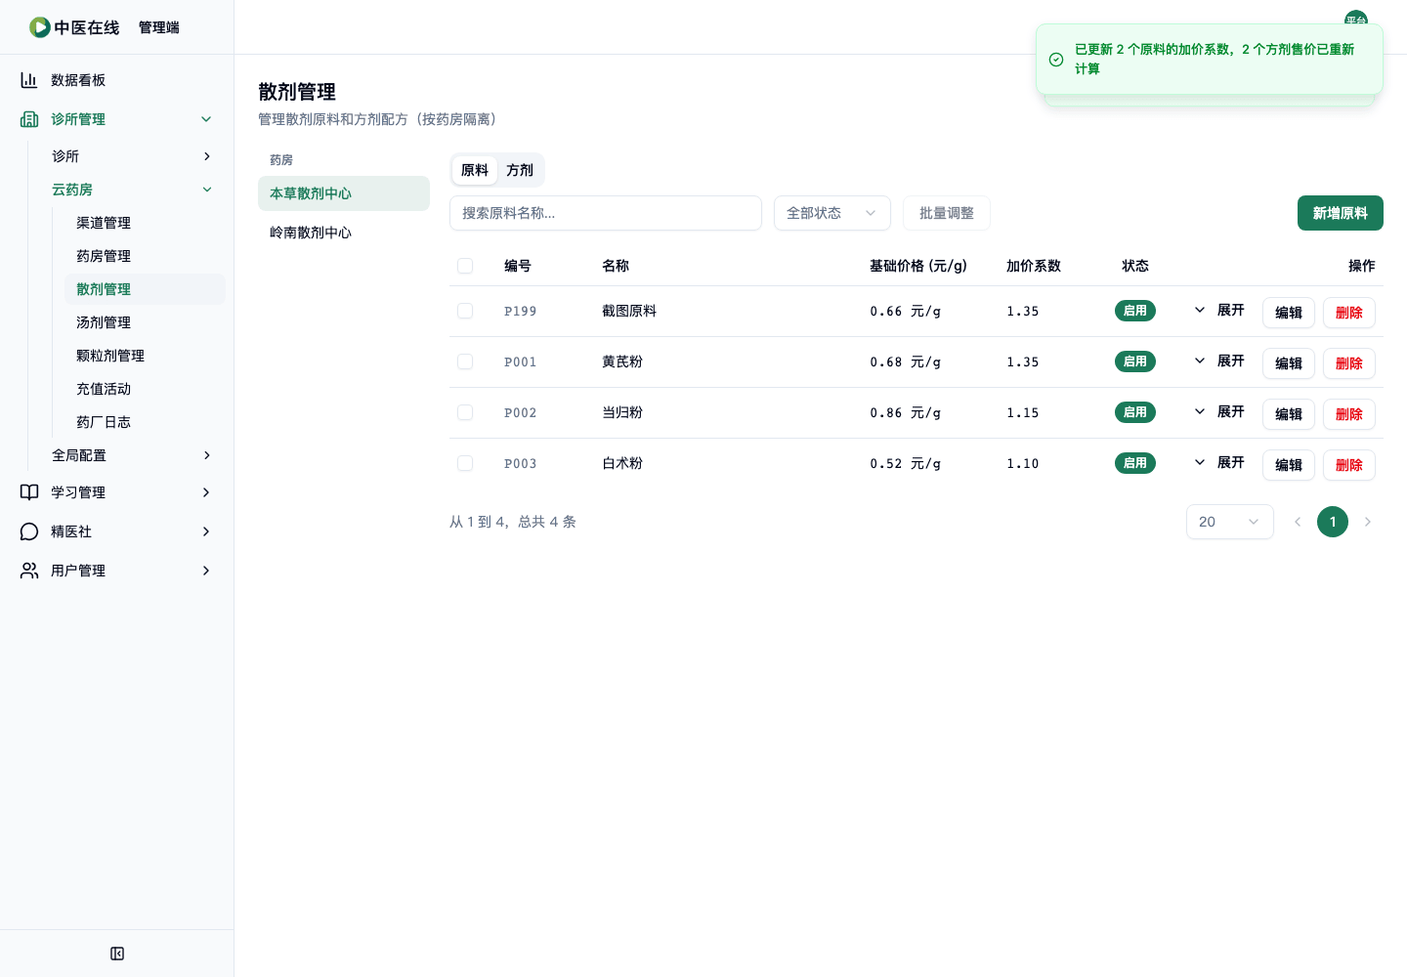Edit the 白术粉 row
Viewport: 1407px width, 977px height.
1289,465
